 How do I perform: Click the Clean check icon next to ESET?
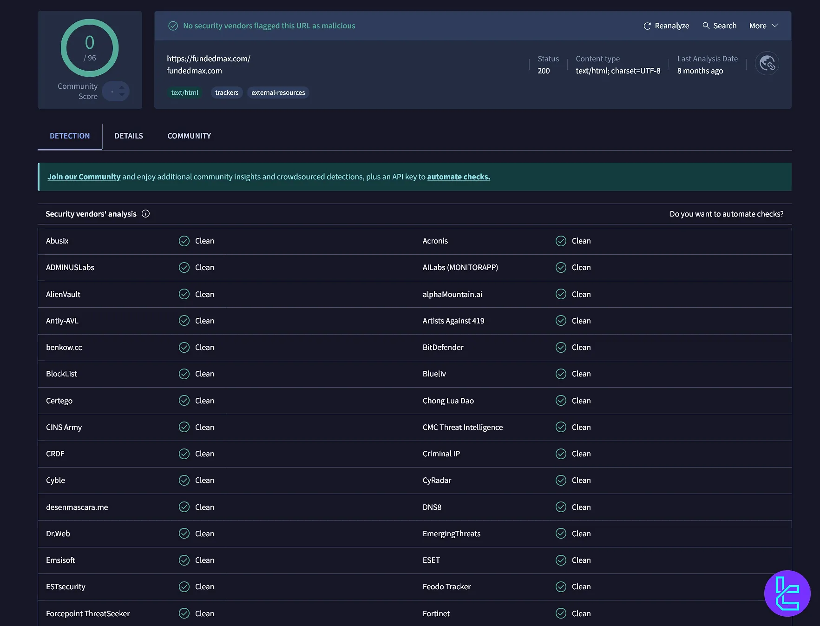[x=561, y=560]
